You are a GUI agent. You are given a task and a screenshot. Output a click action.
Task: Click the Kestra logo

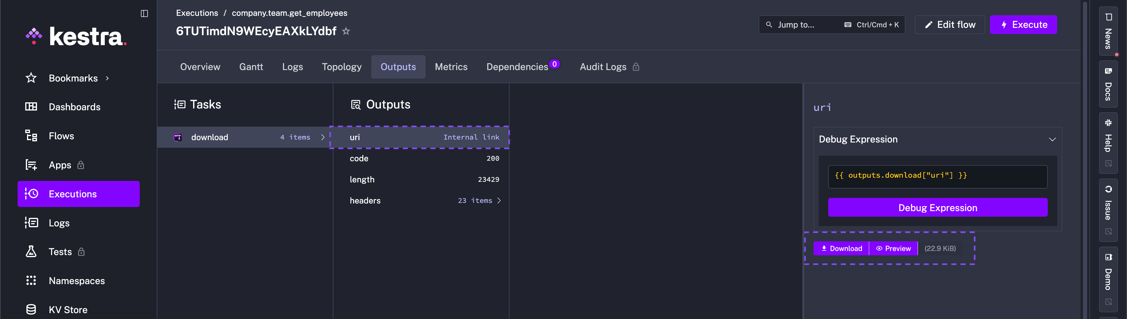click(x=76, y=36)
